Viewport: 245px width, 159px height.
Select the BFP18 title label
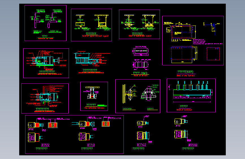click(91, 145)
